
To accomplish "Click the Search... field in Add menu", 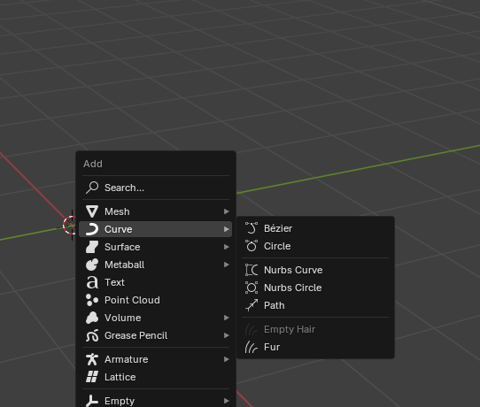I will [x=156, y=188].
